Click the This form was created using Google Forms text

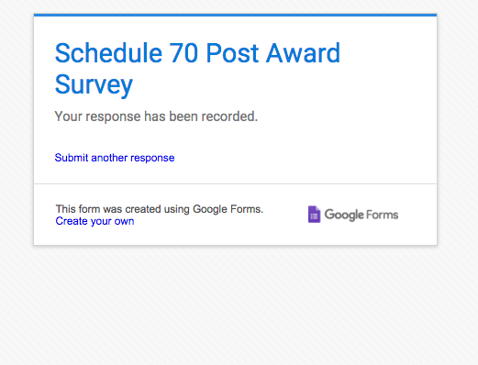click(x=160, y=209)
